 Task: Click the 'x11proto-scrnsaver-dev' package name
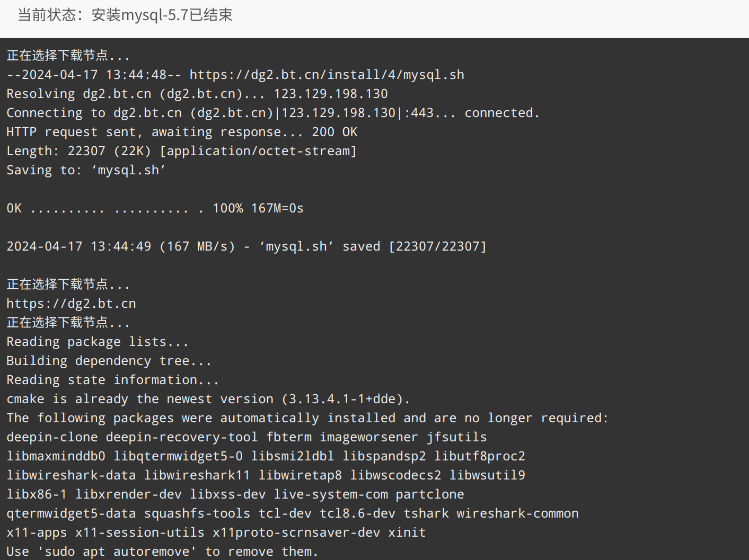point(296,532)
